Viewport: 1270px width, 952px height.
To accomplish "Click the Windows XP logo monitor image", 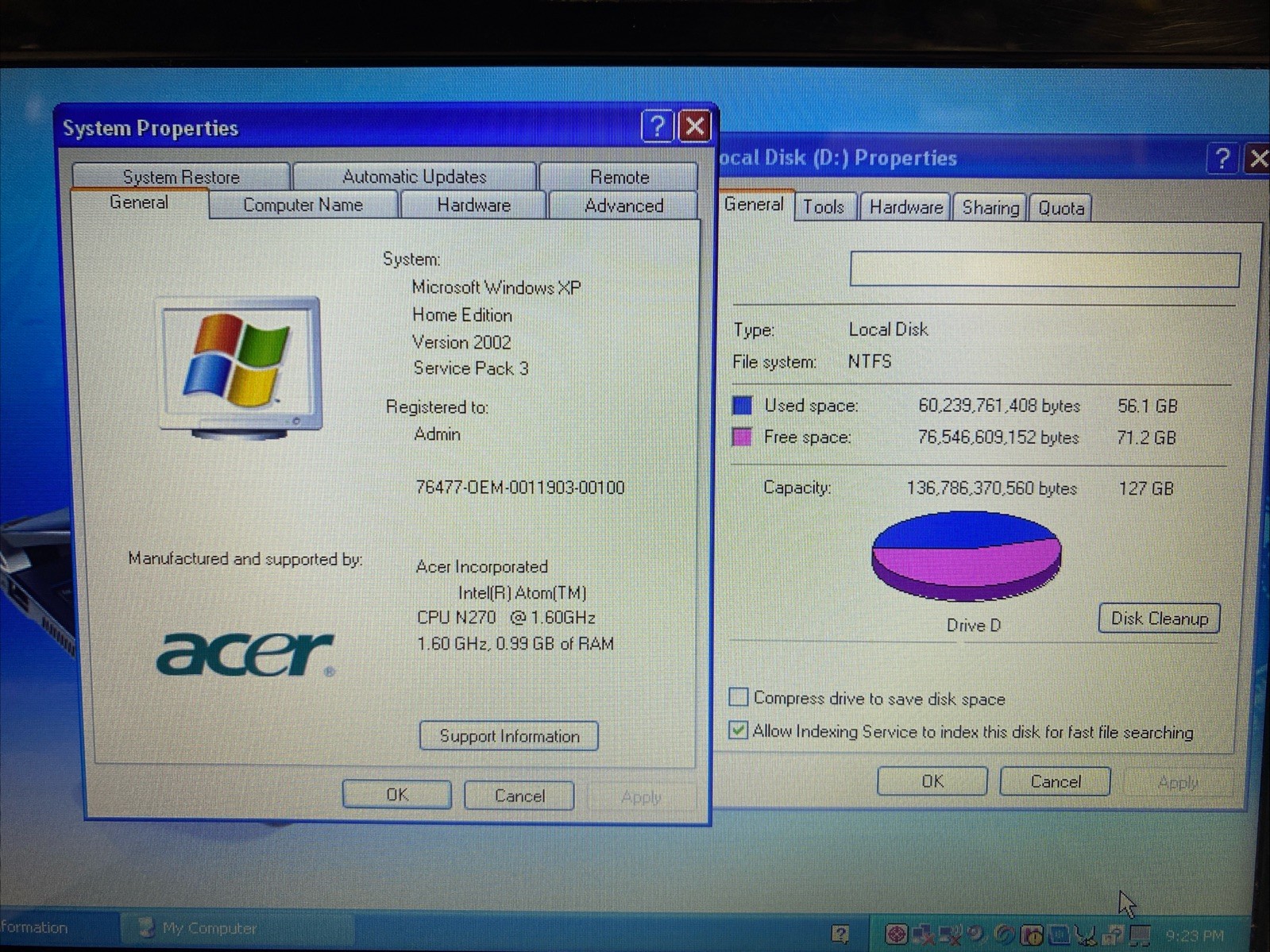I will pos(241,367).
